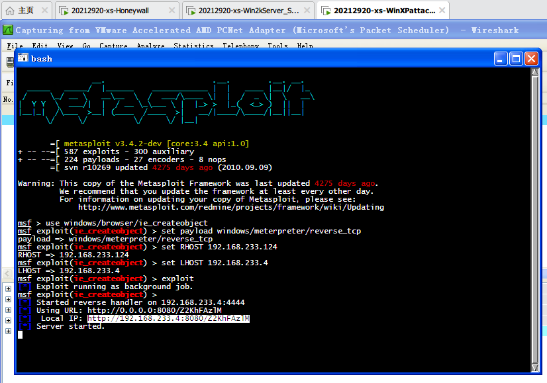Click bash scrollbar down arrow

pyautogui.click(x=535, y=367)
